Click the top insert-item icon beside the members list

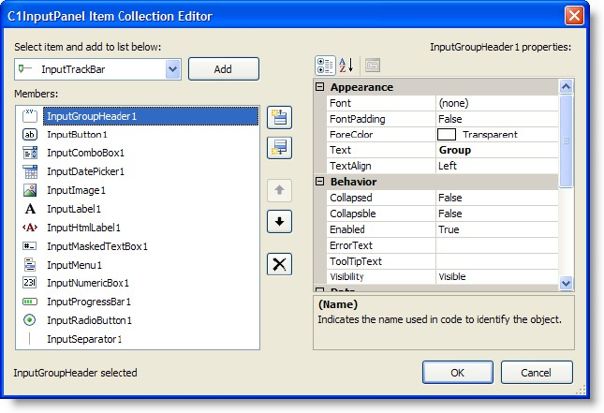pos(279,117)
